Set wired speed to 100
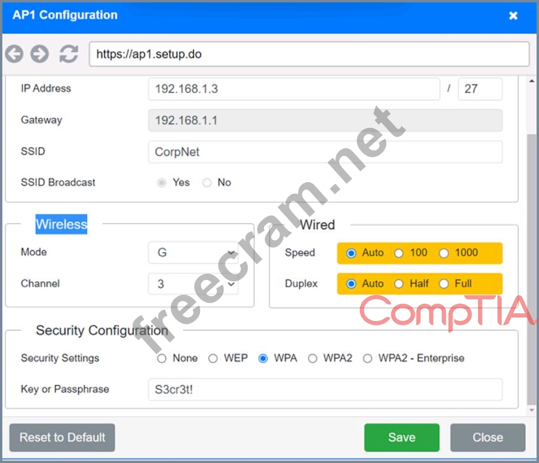This screenshot has height=463, width=539. (399, 253)
